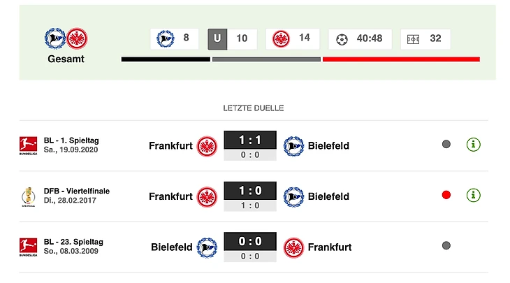This screenshot has width=510, height=283.
Task: Select the draws box marked U 10
Action: [x=232, y=38]
